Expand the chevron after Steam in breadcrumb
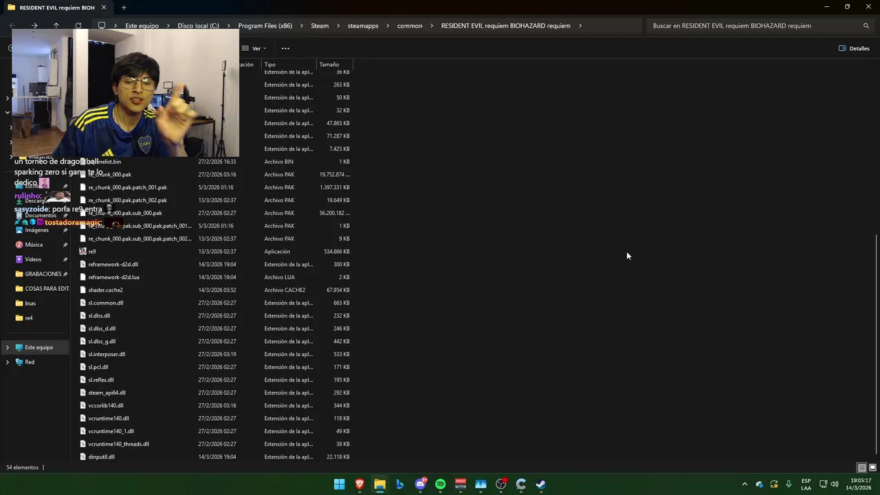Image resolution: width=880 pixels, height=495 pixels. click(x=338, y=25)
